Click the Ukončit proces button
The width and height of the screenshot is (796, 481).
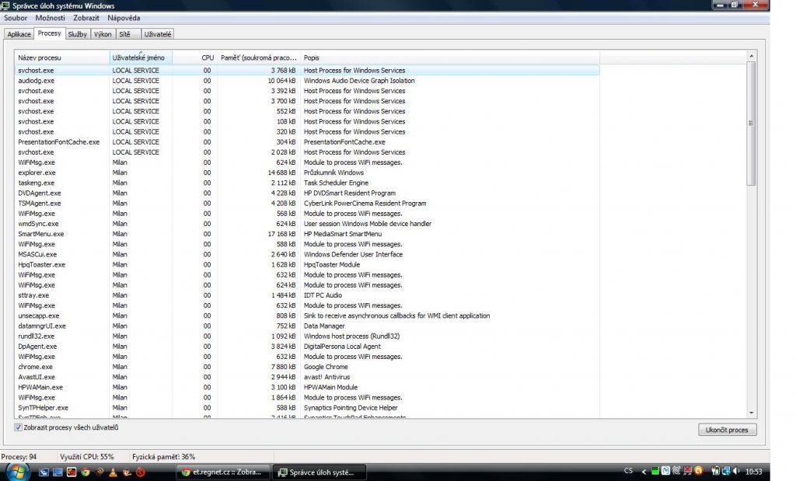pyautogui.click(x=727, y=430)
